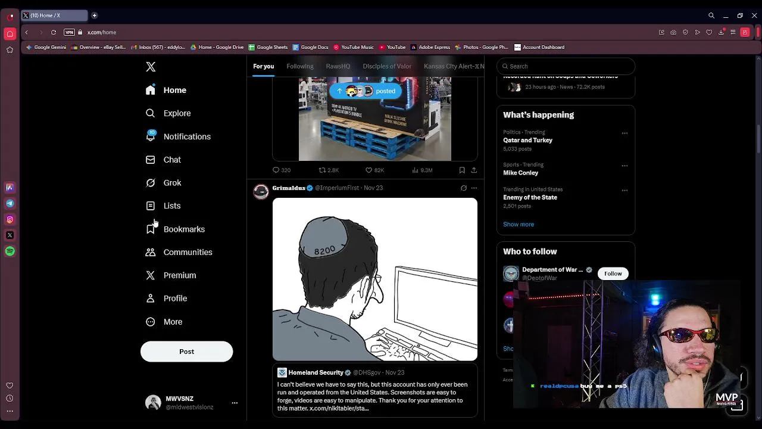Open Communities page
This screenshot has width=762, height=429.
(x=179, y=252)
